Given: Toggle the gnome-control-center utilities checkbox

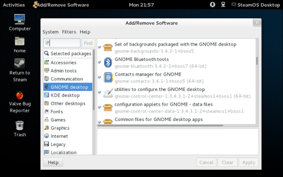Looking at the screenshot, I should [99, 92].
